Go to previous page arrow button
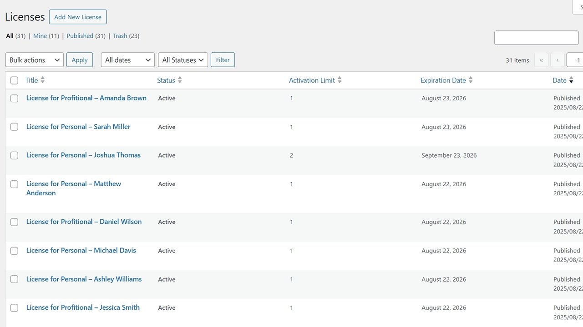583x327 pixels. [557, 60]
